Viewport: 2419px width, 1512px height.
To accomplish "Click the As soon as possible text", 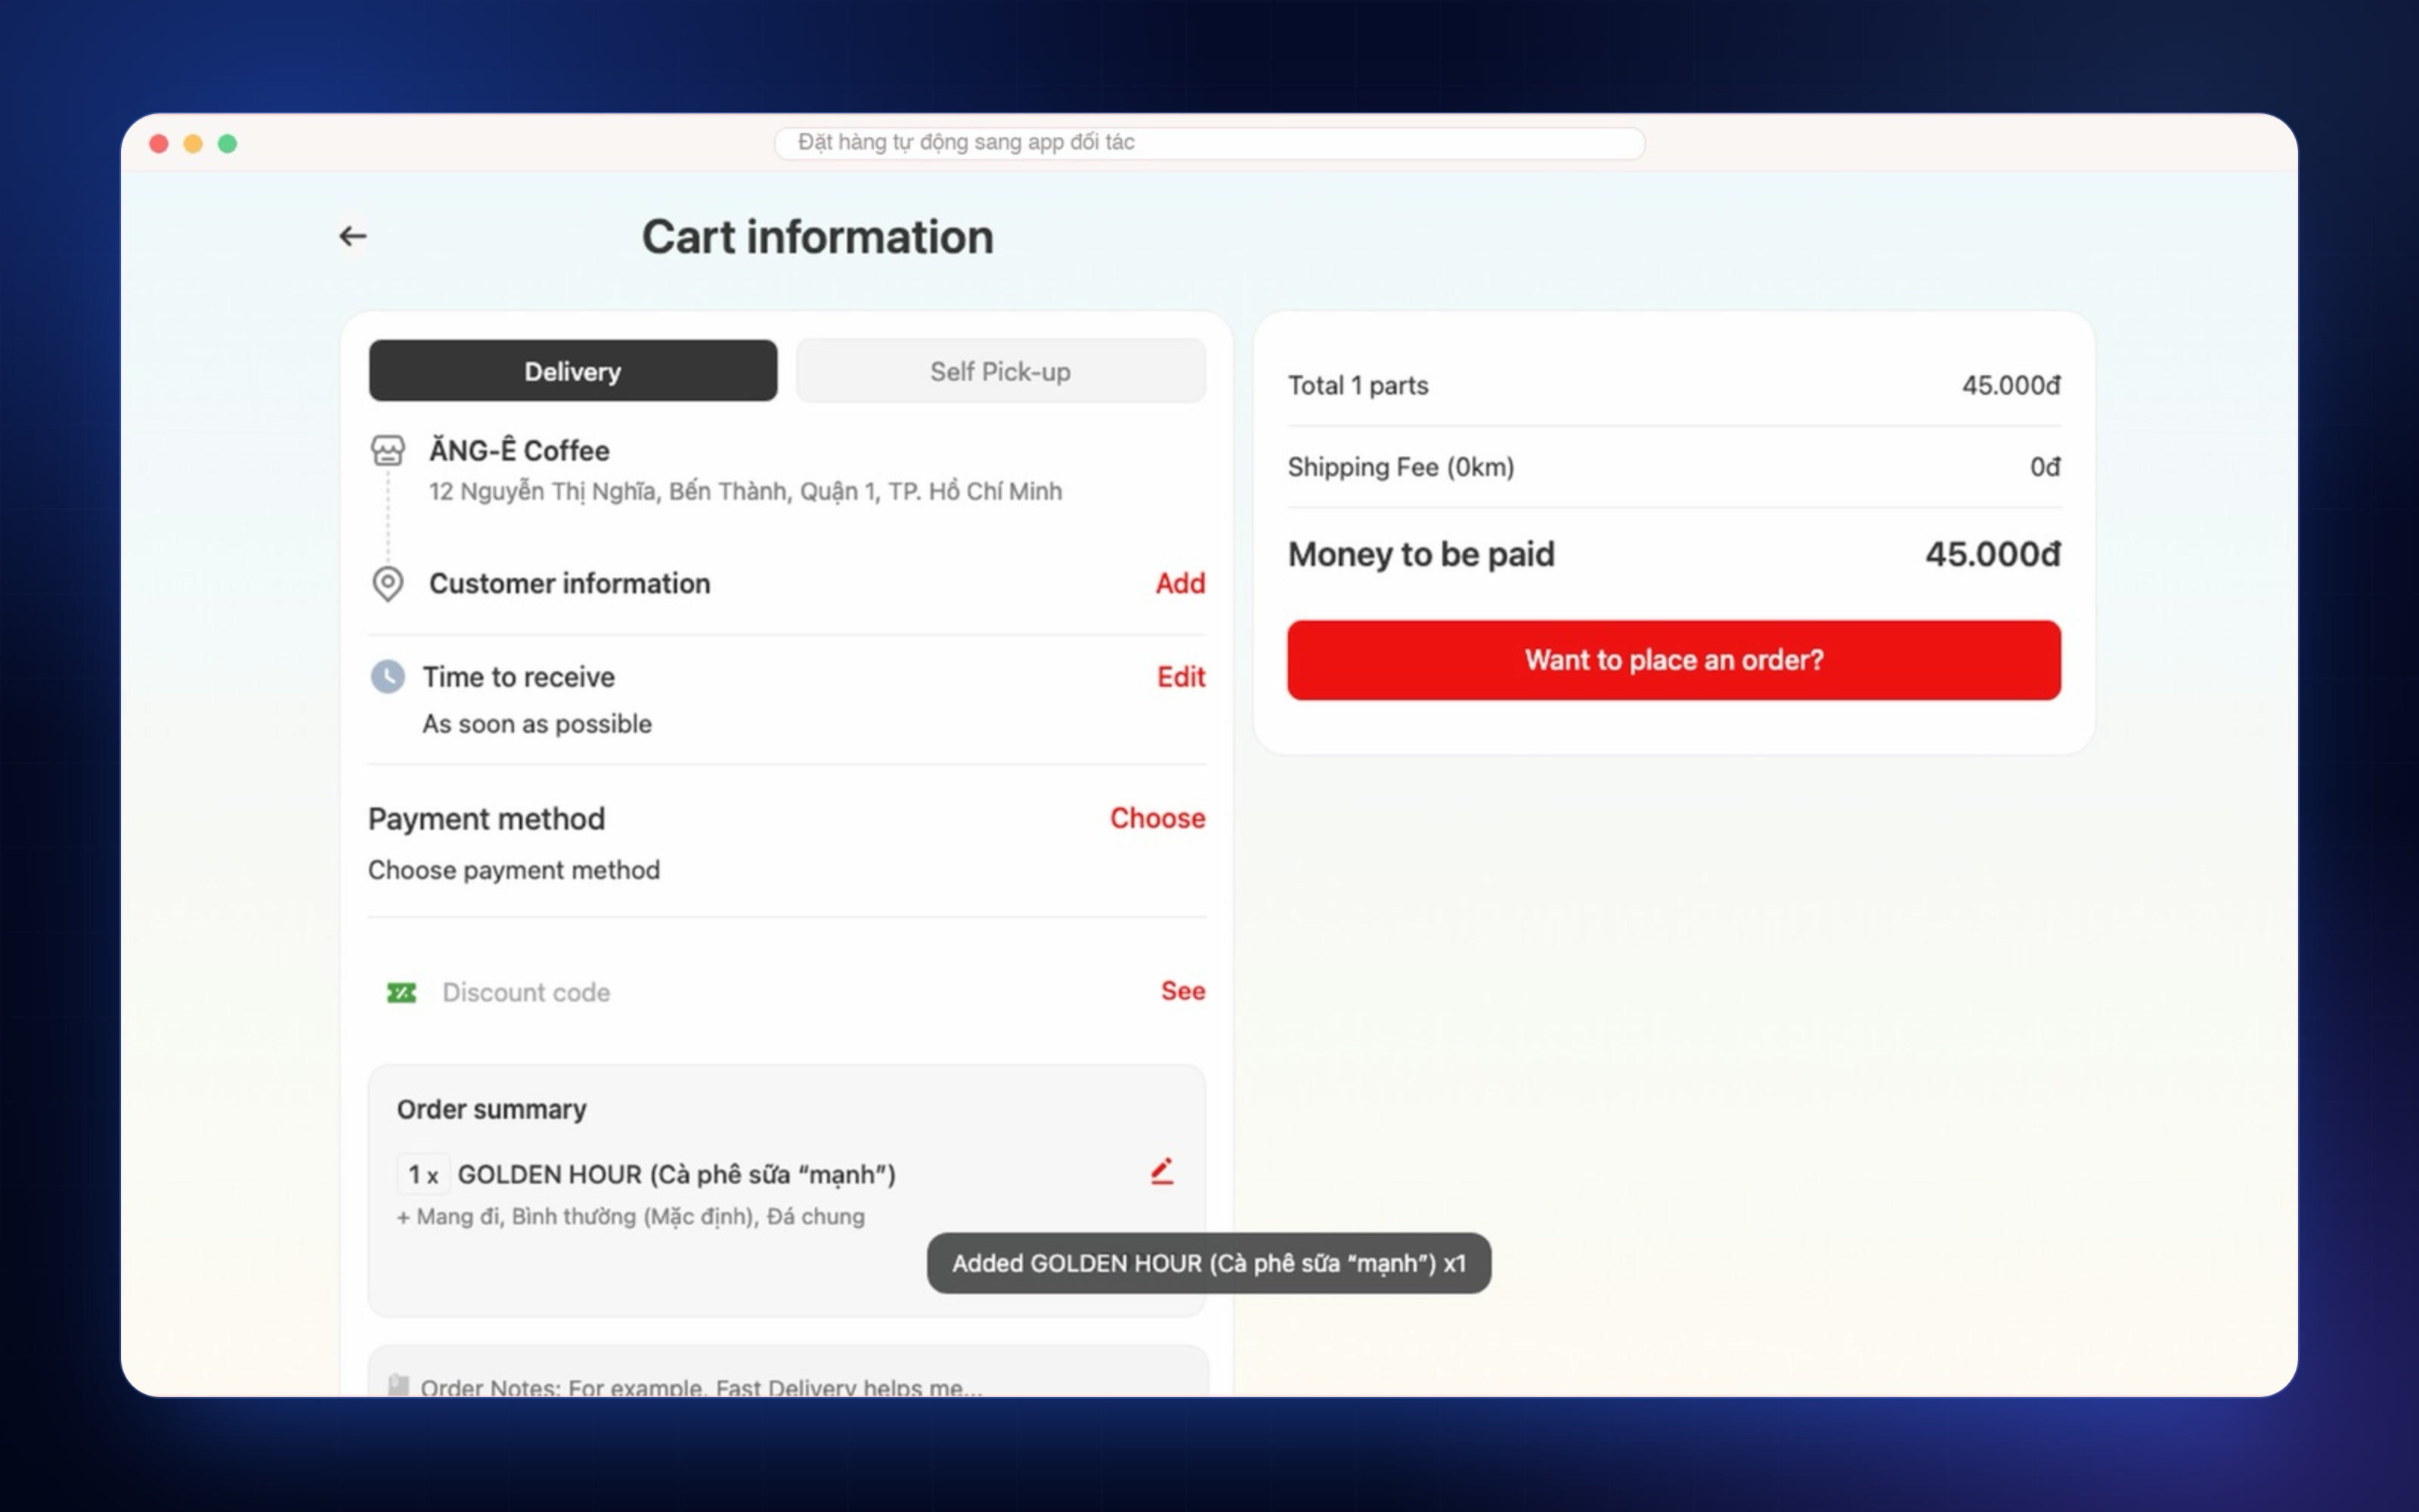I will [537, 724].
